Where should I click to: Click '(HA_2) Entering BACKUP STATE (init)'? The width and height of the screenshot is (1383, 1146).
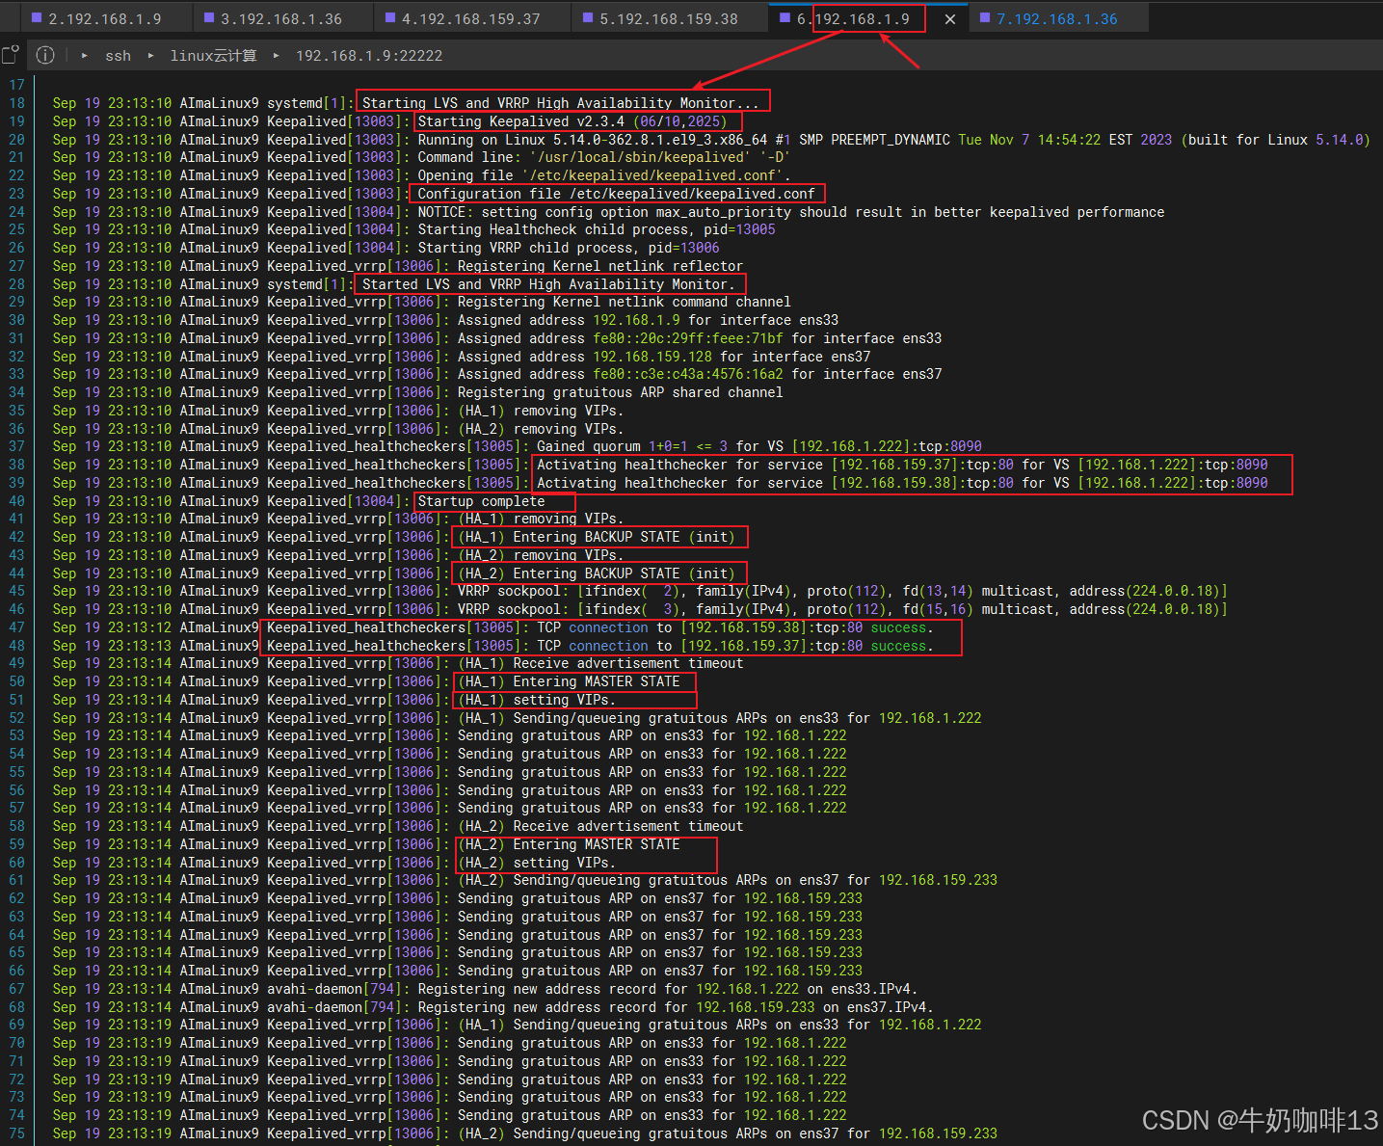[x=596, y=573]
